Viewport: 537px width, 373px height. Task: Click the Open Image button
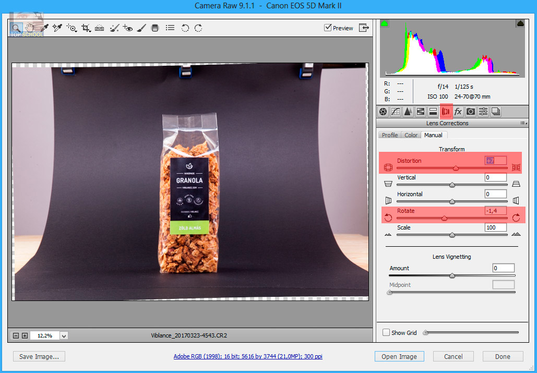tap(399, 357)
